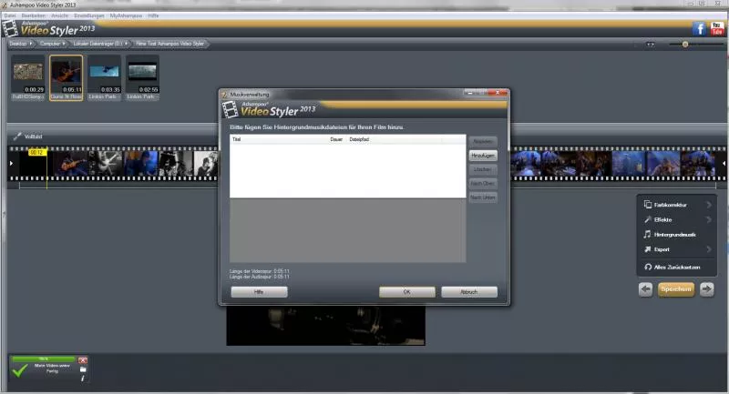Click the video preview below the dialog
This screenshot has height=394, width=729.
[325, 326]
